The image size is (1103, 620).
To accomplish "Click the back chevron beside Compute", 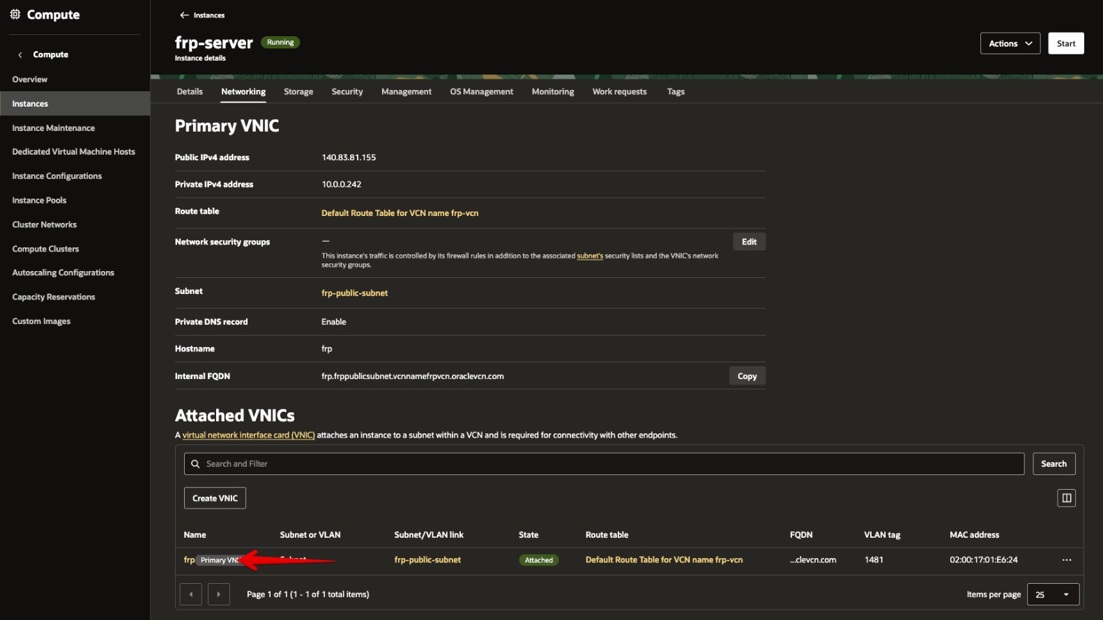I will [20, 54].
